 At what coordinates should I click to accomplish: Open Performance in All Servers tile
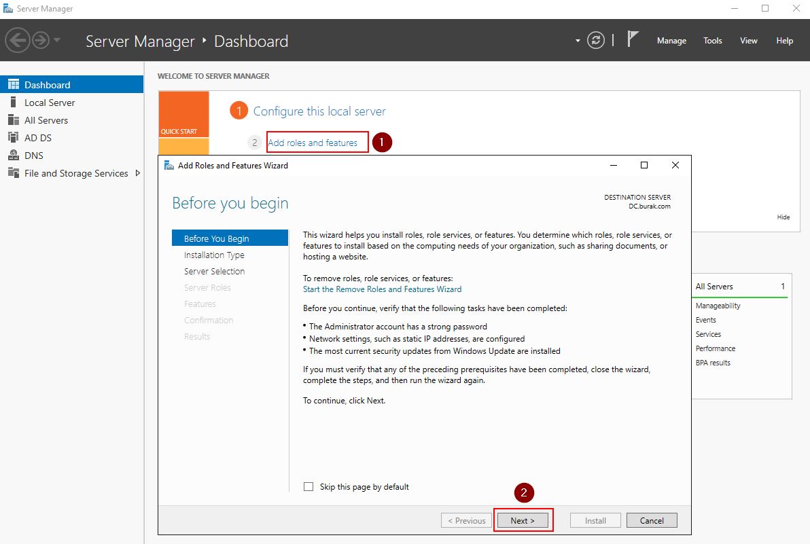pos(716,348)
